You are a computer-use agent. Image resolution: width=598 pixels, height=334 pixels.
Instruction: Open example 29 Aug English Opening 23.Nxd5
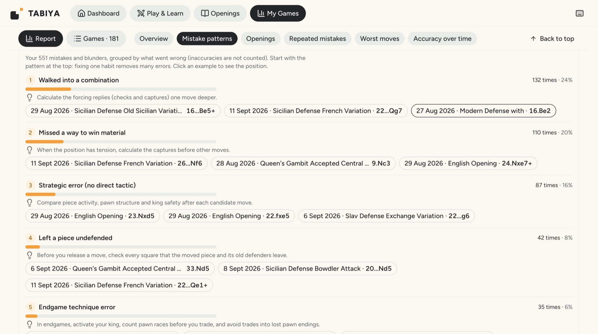92,216
